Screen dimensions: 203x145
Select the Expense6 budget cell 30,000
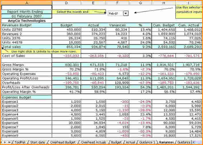pyautogui.click(x=66, y=123)
